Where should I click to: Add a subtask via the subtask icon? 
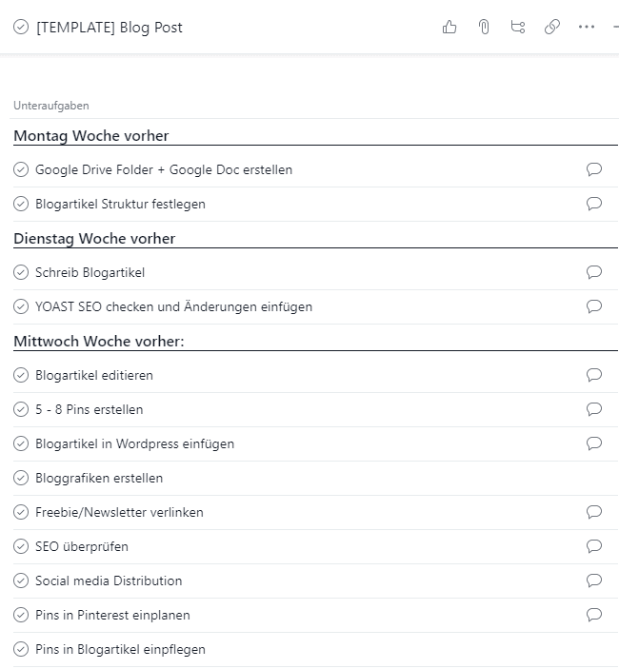[x=518, y=28]
